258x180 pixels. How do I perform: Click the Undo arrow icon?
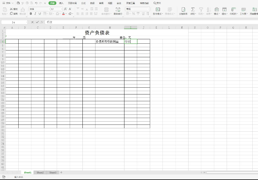36,3
